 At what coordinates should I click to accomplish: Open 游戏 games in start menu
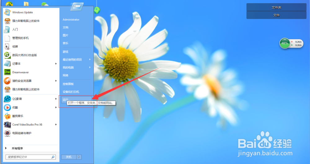point(65,52)
